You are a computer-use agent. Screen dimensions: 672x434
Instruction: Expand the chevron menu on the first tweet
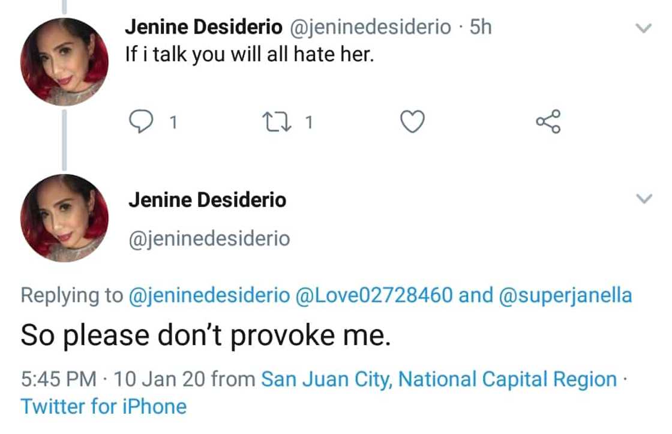click(643, 28)
